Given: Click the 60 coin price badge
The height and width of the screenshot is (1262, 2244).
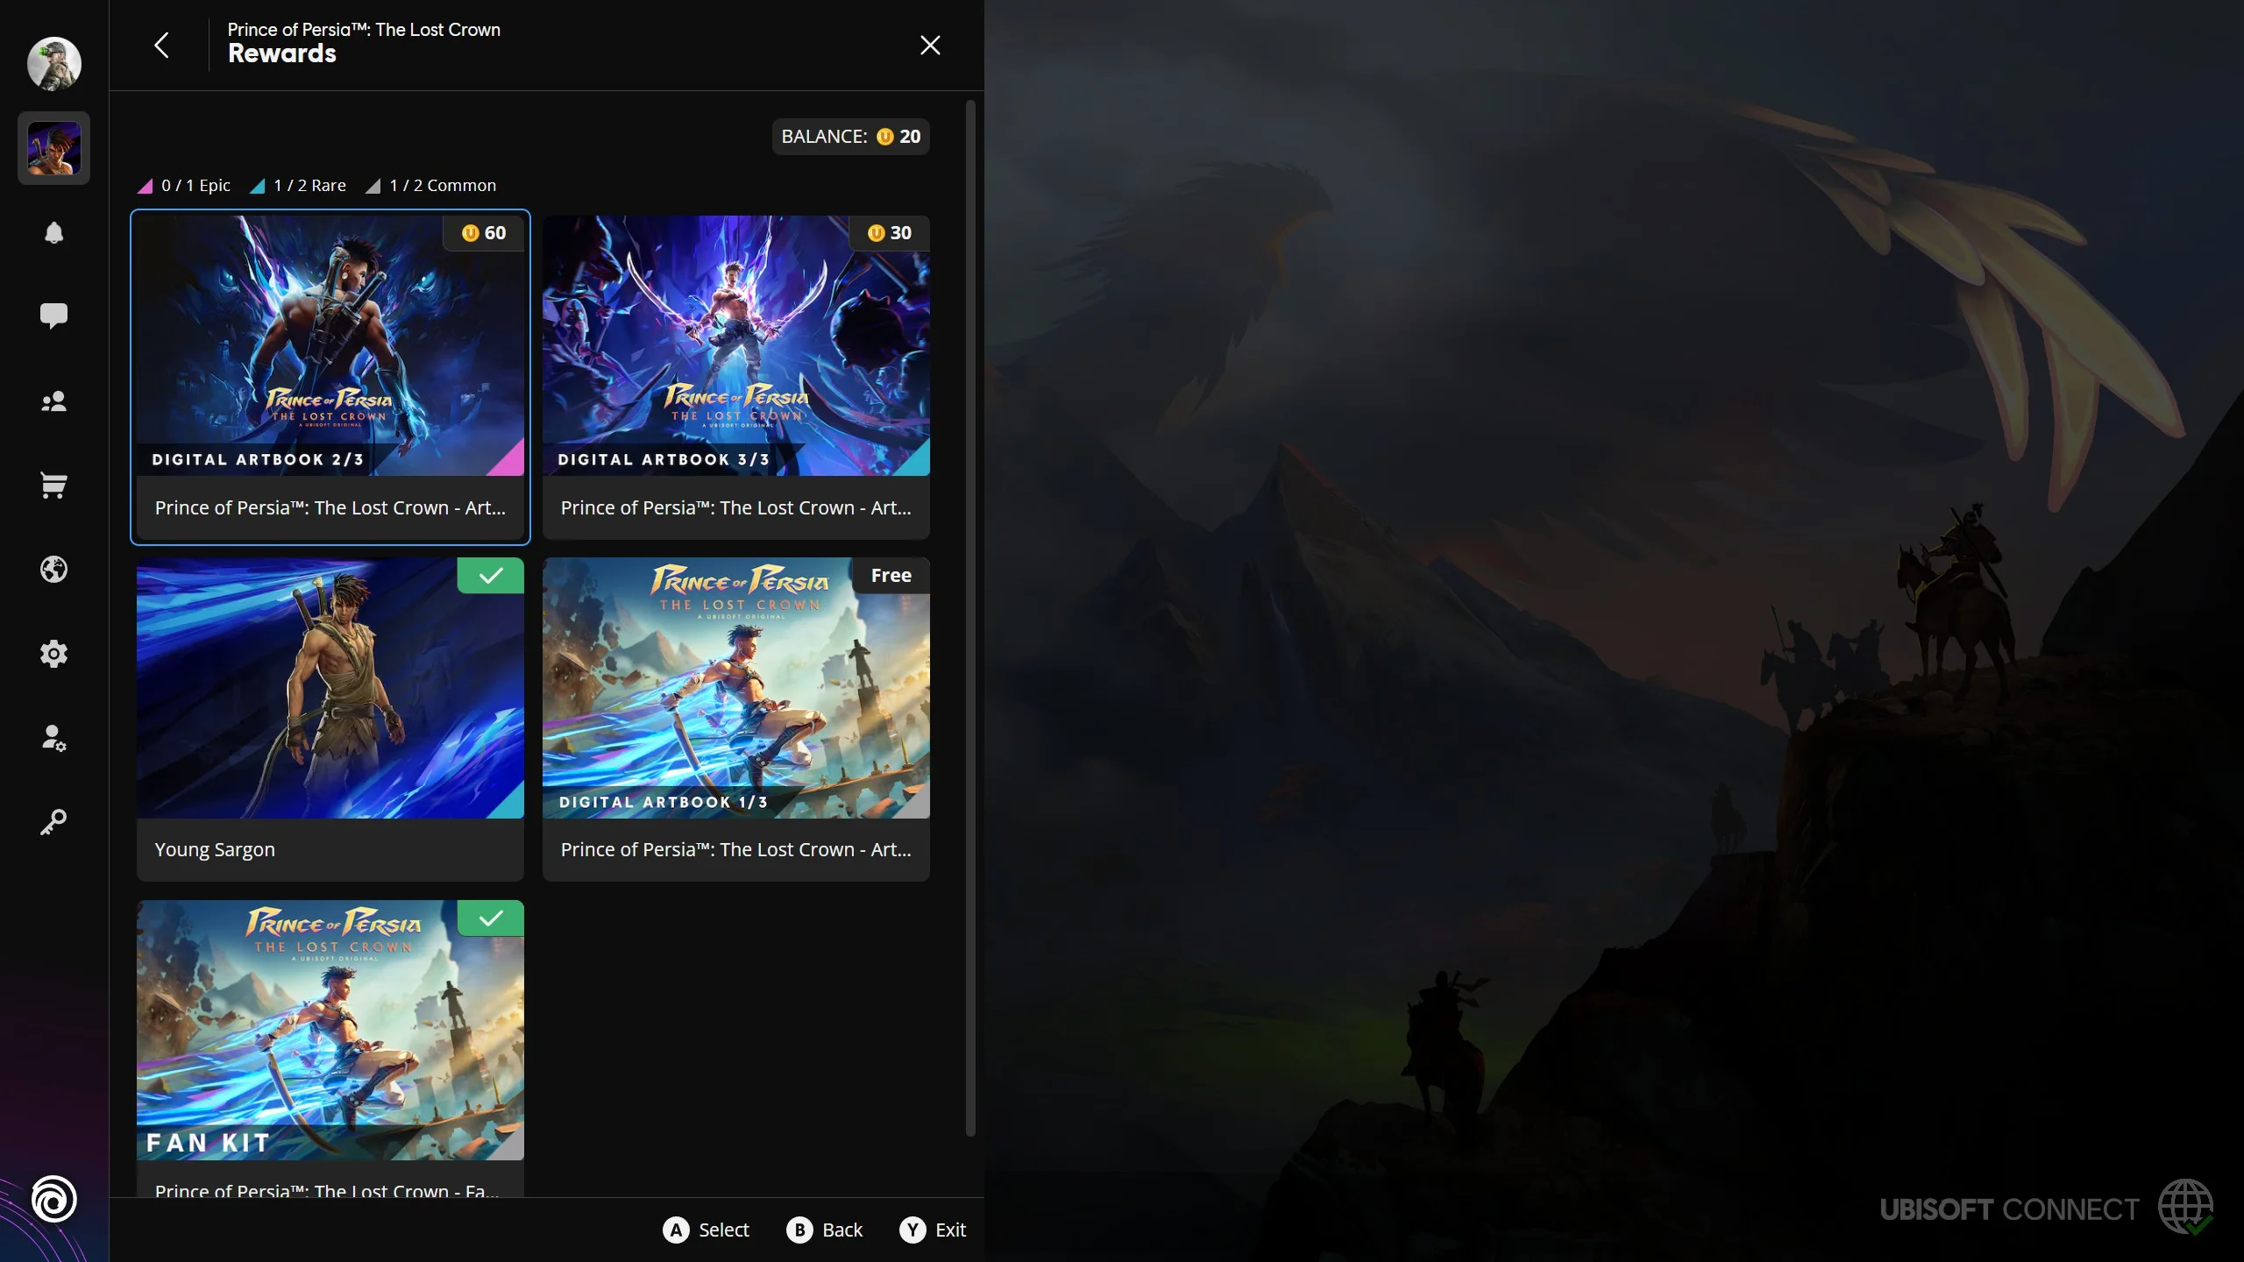Looking at the screenshot, I should coord(483,233).
